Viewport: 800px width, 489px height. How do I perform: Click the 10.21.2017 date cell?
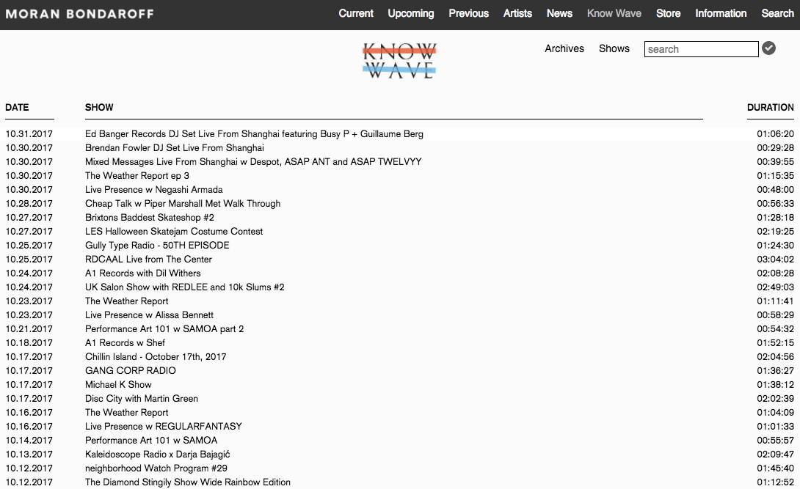[x=29, y=328]
